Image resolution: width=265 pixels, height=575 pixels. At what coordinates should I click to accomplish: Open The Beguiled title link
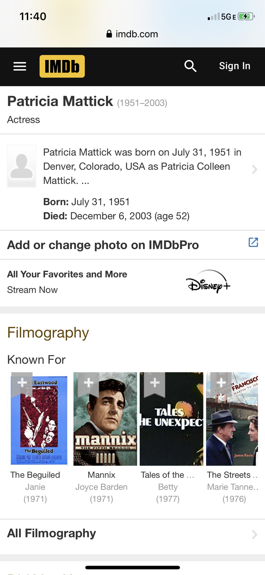(x=35, y=475)
